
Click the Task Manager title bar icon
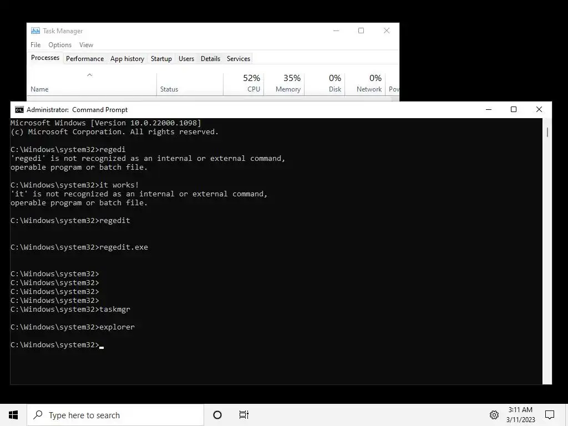pyautogui.click(x=35, y=31)
